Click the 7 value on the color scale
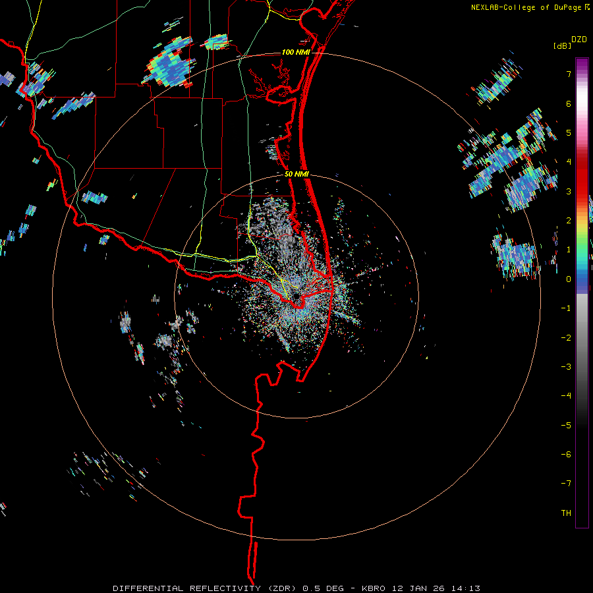 [x=569, y=74]
